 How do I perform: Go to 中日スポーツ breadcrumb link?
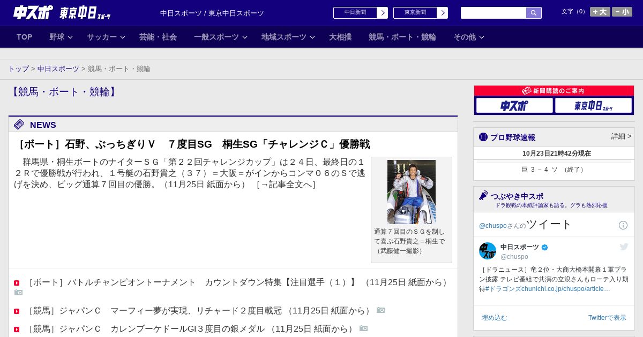point(58,69)
